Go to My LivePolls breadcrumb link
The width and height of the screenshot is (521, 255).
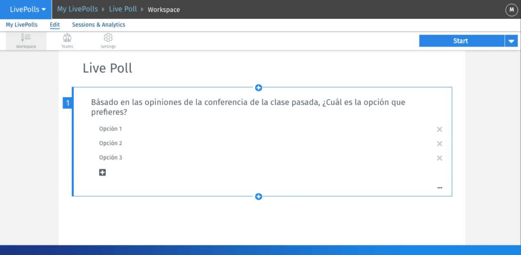(78, 9)
